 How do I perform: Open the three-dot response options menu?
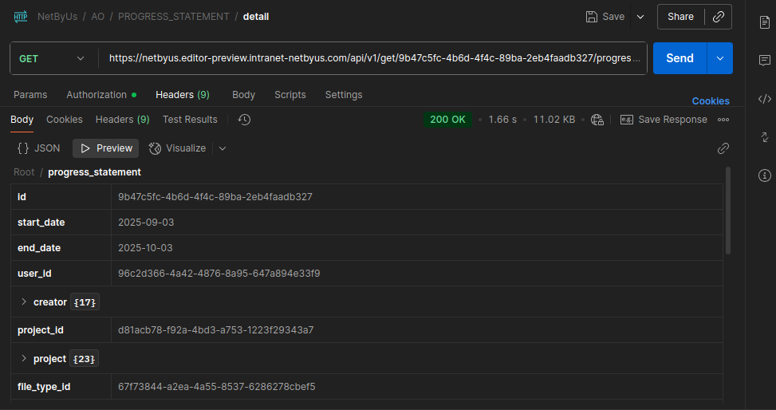723,120
